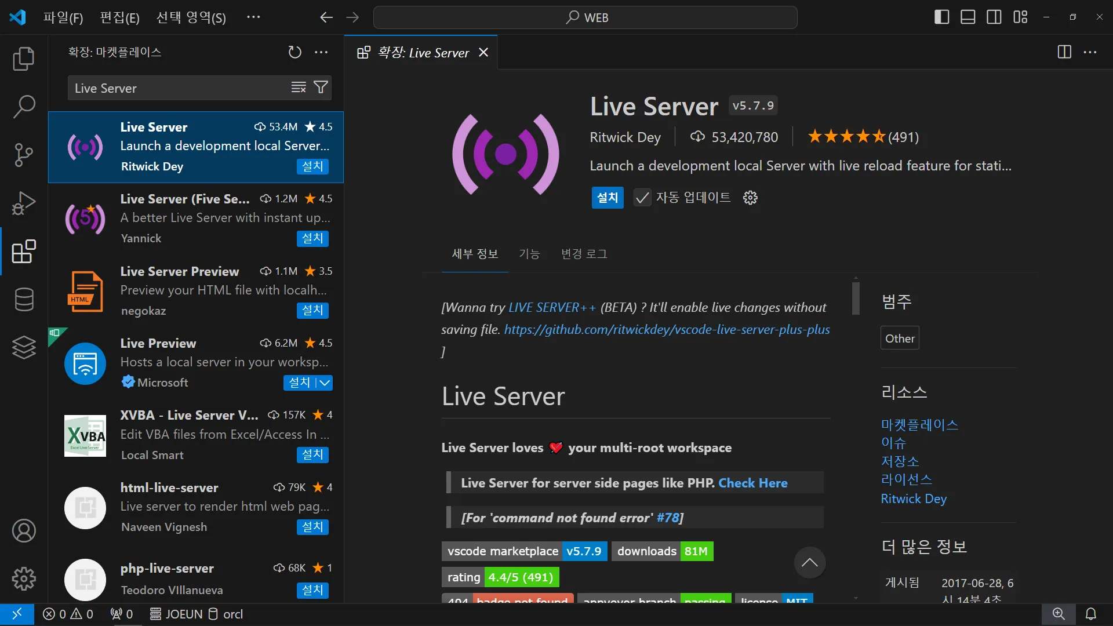Image resolution: width=1113 pixels, height=626 pixels.
Task: Open the 파일(F) menu
Action: point(63,17)
